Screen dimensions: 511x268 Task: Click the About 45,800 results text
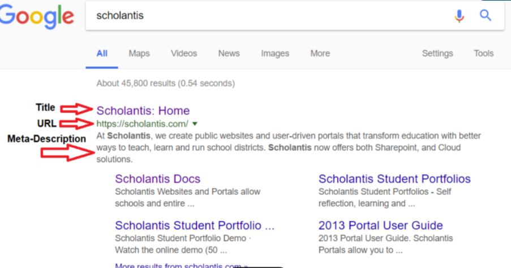(x=166, y=83)
